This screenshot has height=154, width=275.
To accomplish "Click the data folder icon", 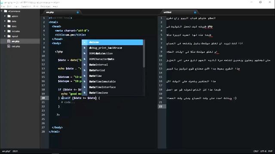I will pyautogui.click(x=9, y=21).
